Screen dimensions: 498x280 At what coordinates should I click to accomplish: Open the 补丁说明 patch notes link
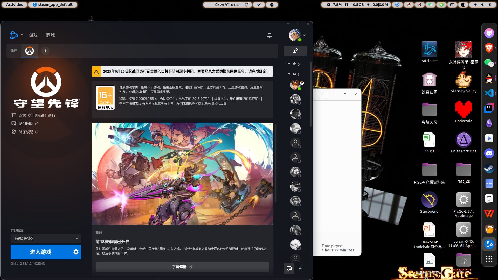pos(26,132)
